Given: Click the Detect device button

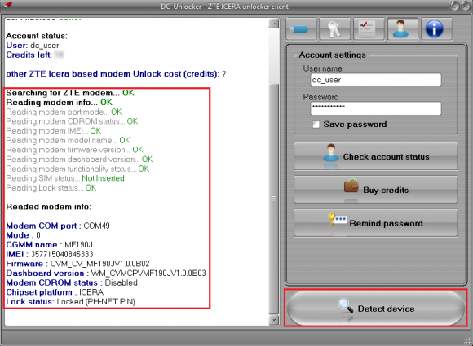Looking at the screenshot, I should (x=376, y=308).
